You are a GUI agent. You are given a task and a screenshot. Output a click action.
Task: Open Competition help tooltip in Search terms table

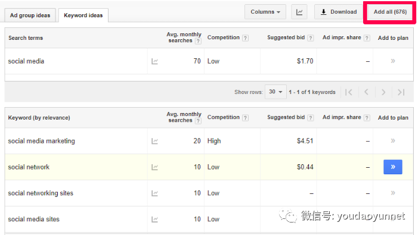245,38
